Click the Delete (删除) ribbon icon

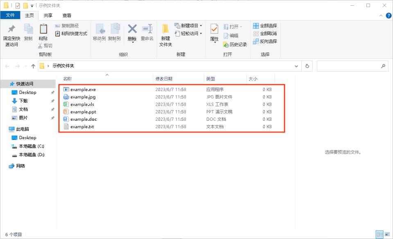[x=132, y=29]
